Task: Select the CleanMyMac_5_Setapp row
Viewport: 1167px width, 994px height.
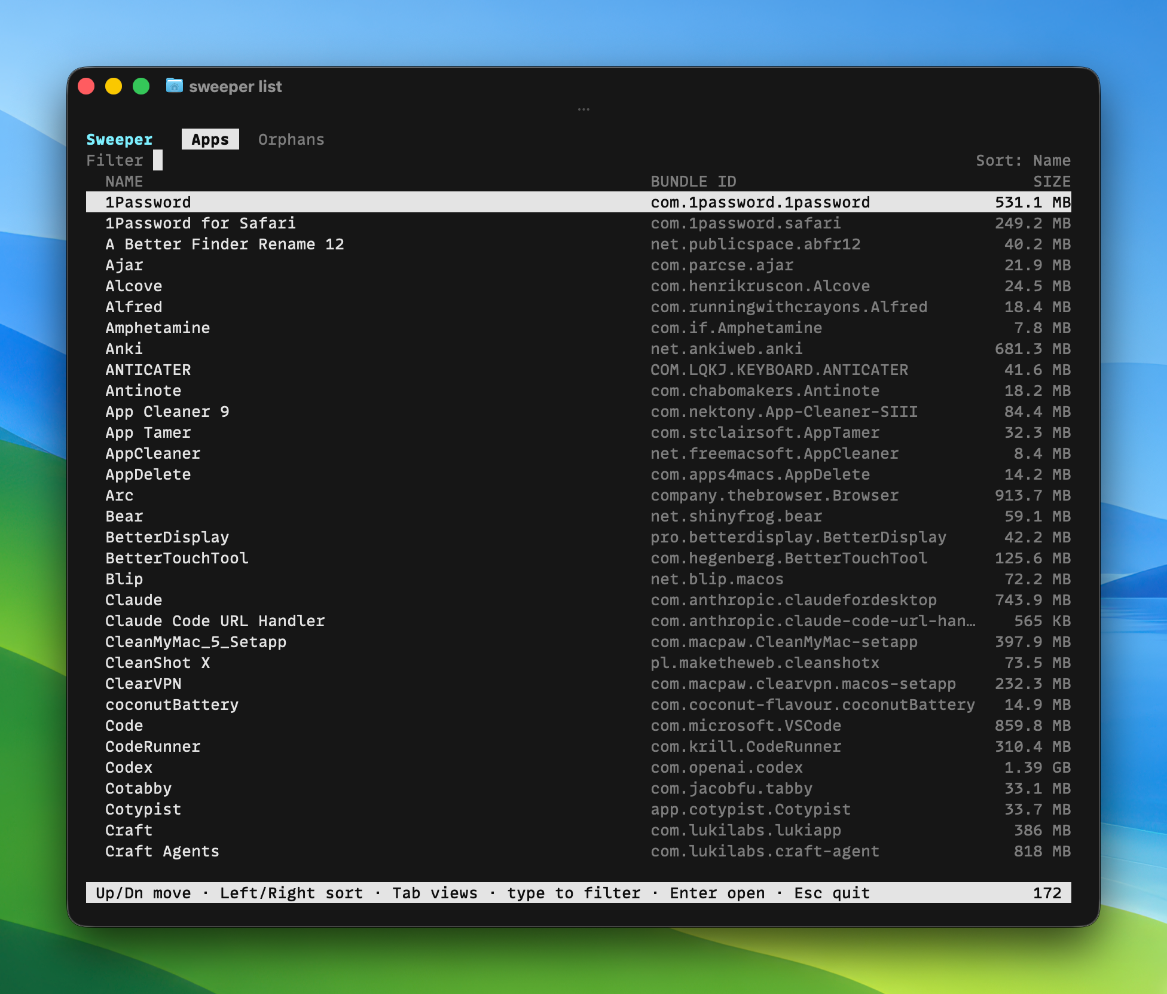Action: (x=578, y=642)
